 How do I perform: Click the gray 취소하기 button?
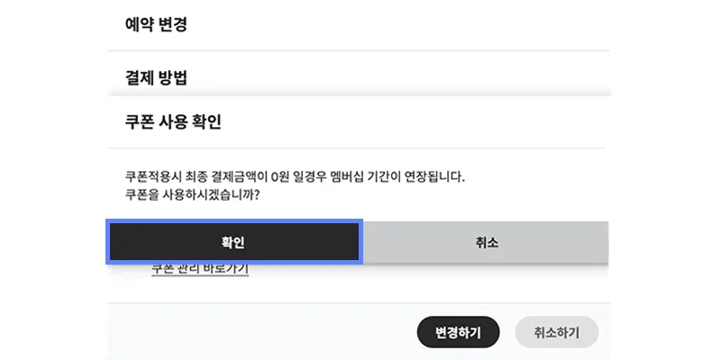tap(556, 332)
